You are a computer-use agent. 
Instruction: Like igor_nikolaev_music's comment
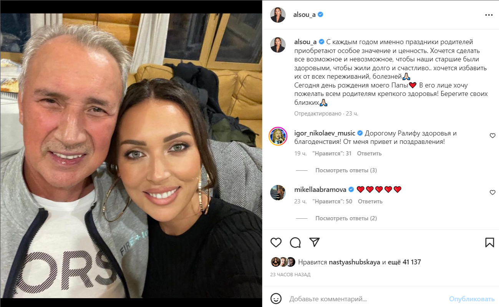492,135
